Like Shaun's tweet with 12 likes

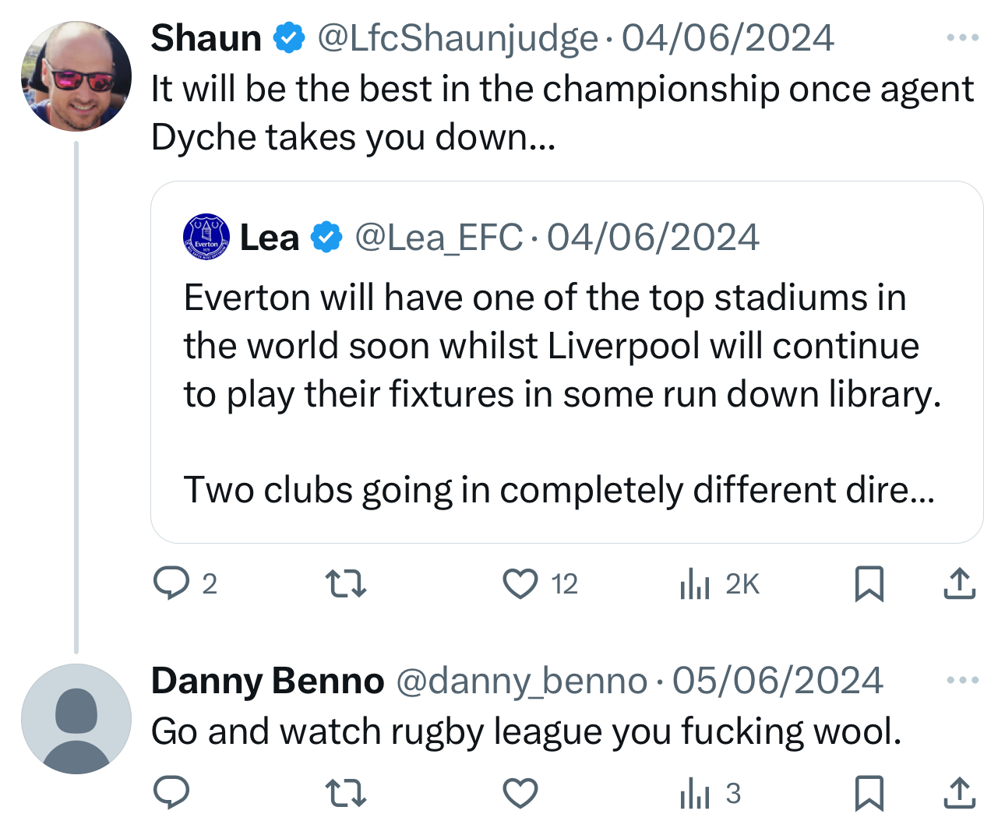tap(520, 583)
